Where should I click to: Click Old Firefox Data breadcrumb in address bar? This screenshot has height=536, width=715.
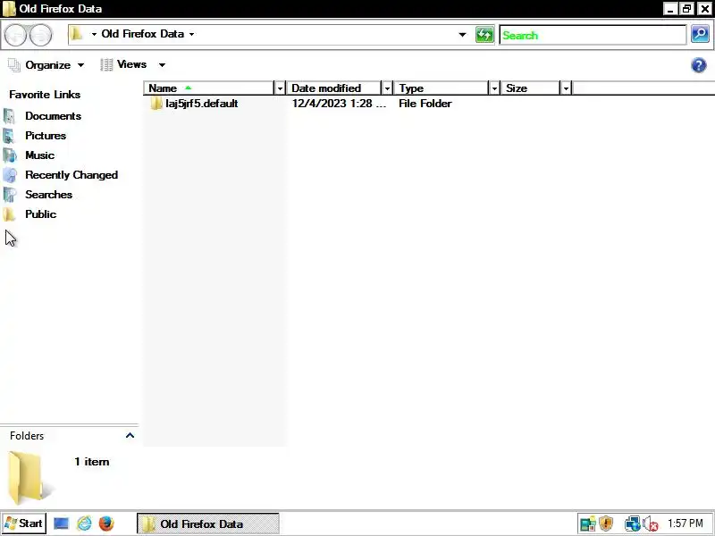point(142,34)
